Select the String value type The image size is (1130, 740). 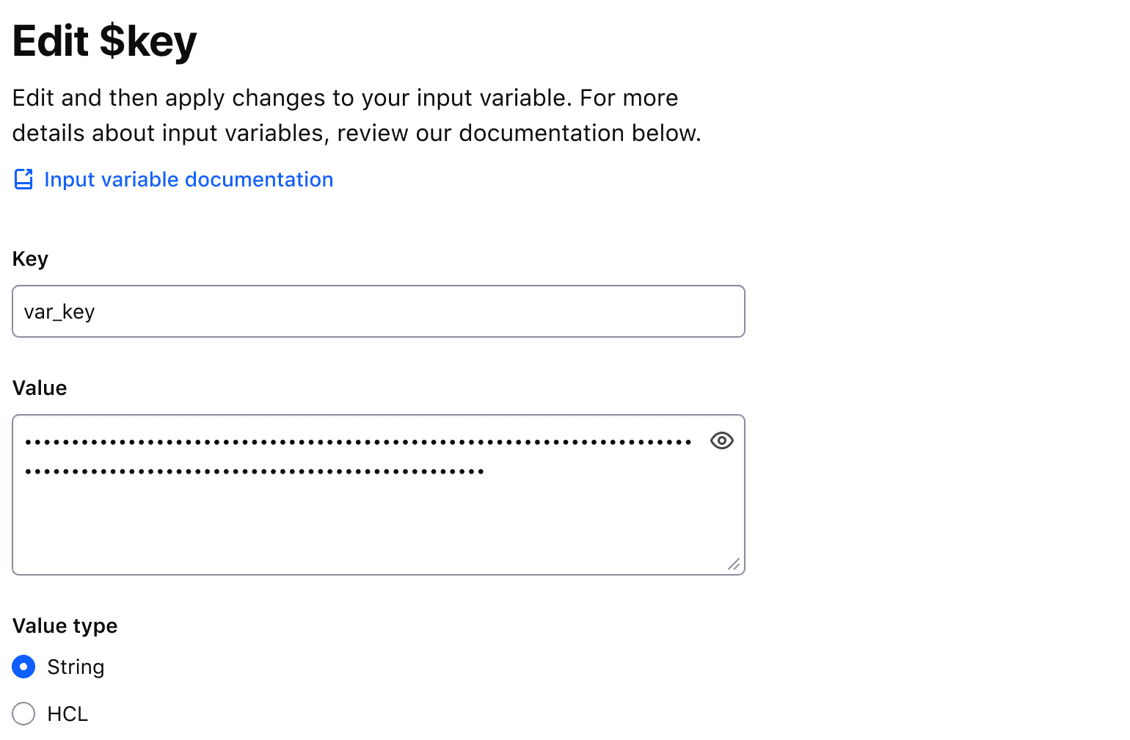tap(23, 667)
